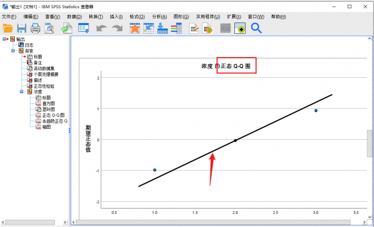The height and width of the screenshot is (227, 374).
Task: Click the data point at 1.0
Action: 155,170
